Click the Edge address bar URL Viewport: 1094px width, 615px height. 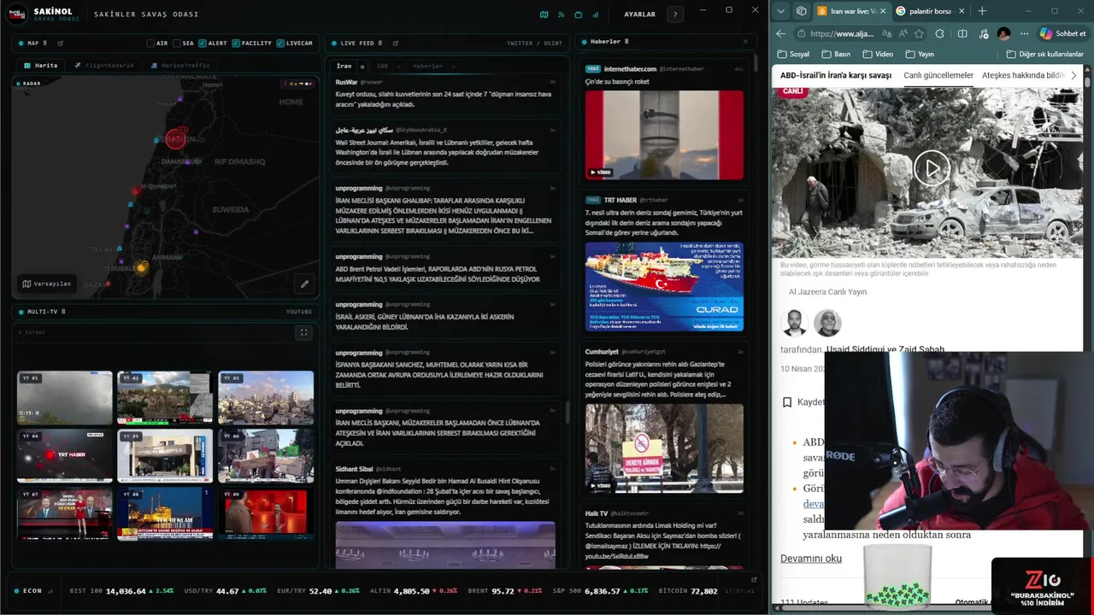pos(842,33)
